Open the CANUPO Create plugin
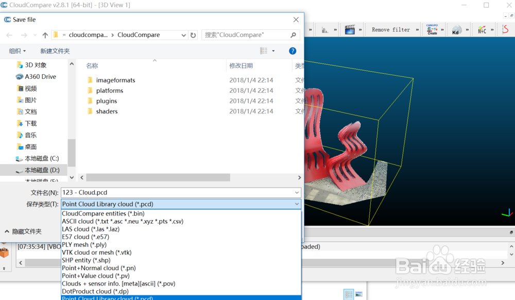This screenshot has width=515, height=300. click(432, 29)
